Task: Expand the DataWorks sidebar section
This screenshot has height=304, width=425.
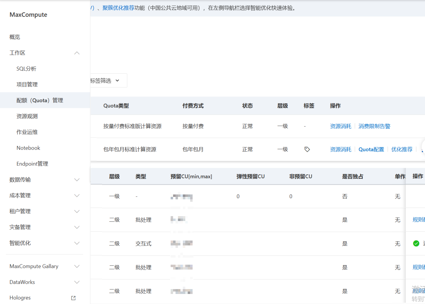Action: tap(77, 282)
